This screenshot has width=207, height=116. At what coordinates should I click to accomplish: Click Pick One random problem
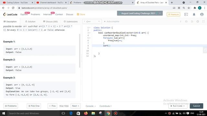coord(34,106)
